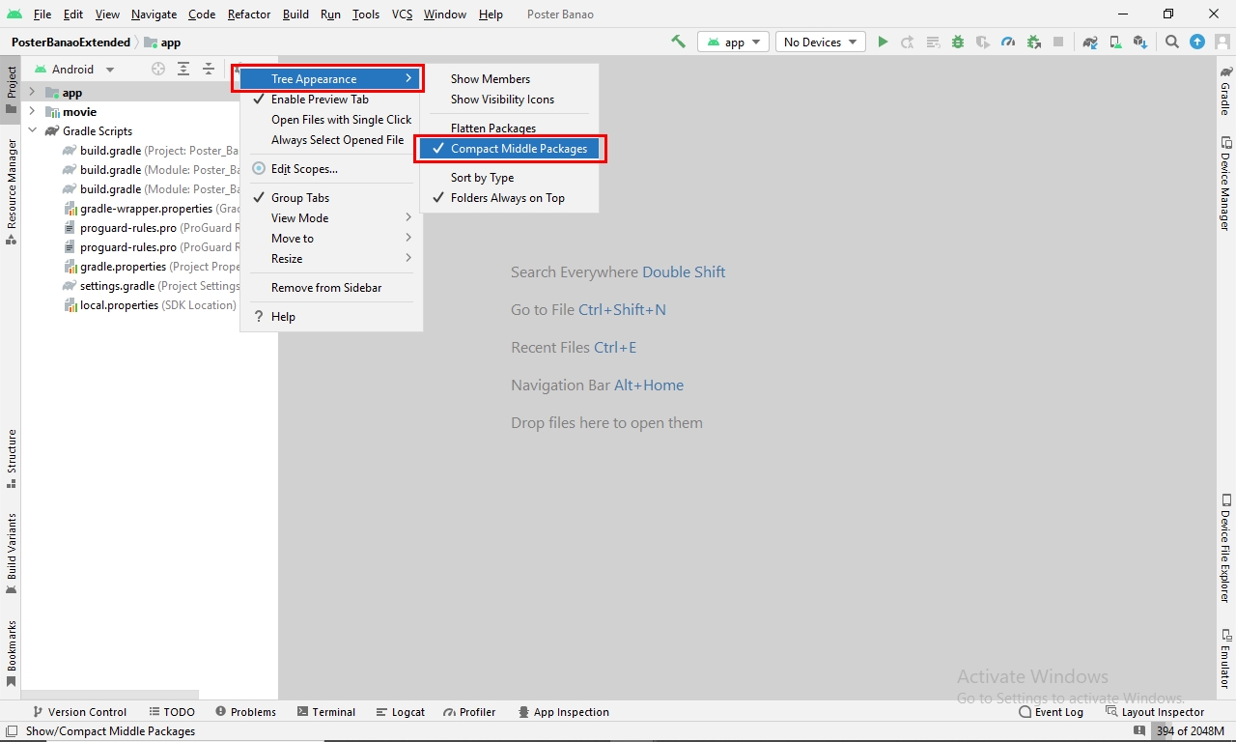Start debugging with the Debug bug icon
Image resolution: width=1236 pixels, height=742 pixels.
point(958,42)
